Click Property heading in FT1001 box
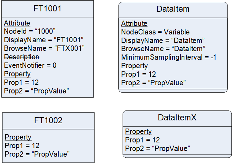The height and width of the screenshot is (163, 232). pos(17,74)
